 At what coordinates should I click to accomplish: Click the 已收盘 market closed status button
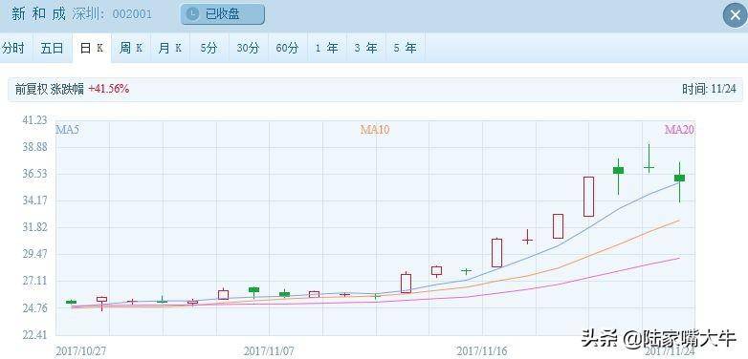click(222, 14)
